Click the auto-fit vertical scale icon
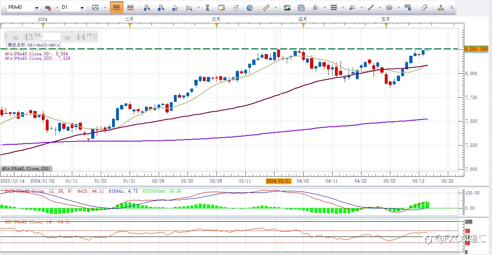Image resolution: width=492 pixels, height=255 pixels. 207,8
